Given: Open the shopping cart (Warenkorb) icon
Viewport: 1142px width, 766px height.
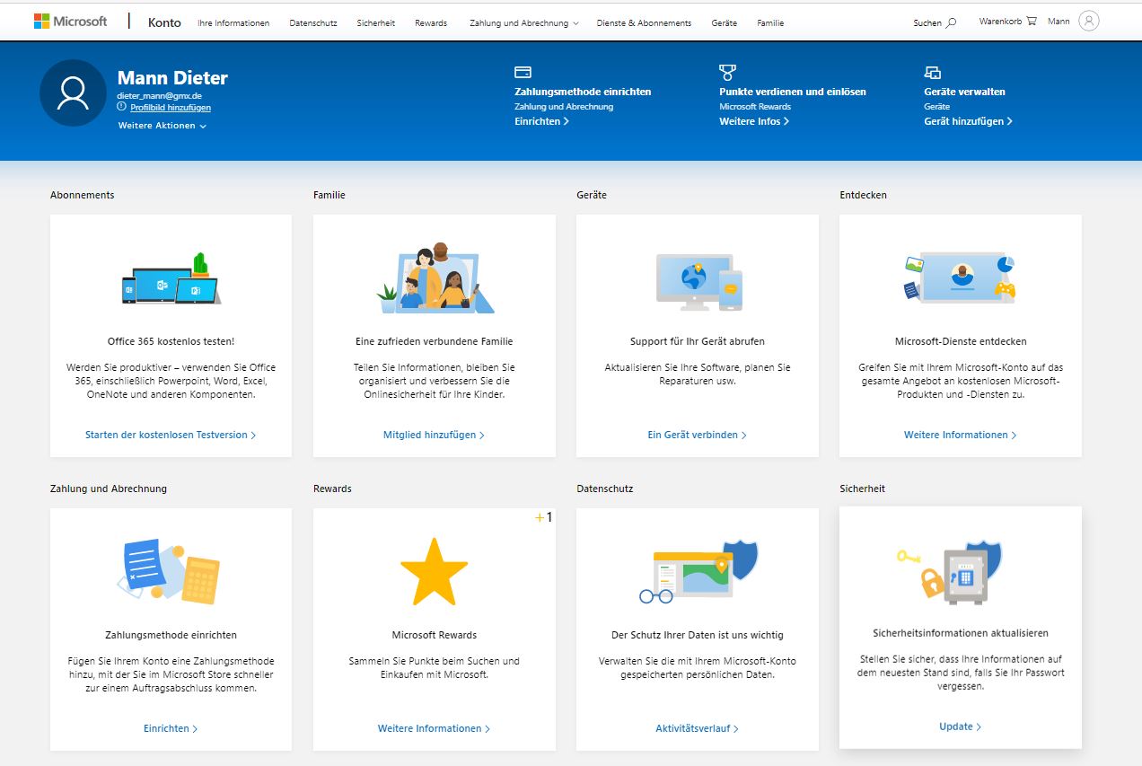Looking at the screenshot, I should tap(1032, 21).
